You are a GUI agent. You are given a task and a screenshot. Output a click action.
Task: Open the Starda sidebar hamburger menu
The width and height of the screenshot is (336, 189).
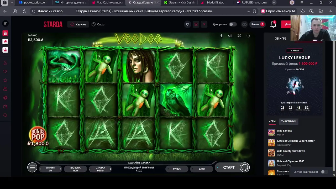pos(5,24)
